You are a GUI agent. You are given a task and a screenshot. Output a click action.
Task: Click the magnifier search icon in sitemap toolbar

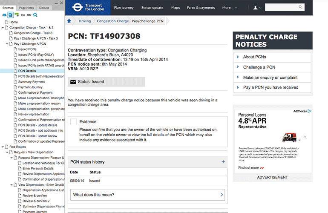[35, 14]
